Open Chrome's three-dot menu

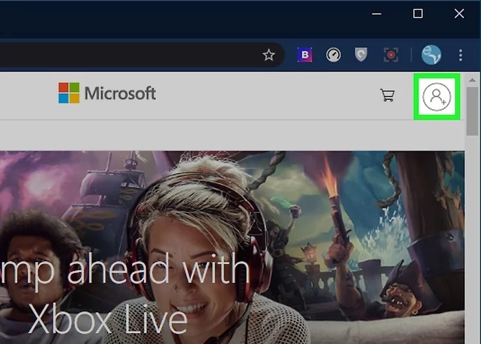point(461,55)
